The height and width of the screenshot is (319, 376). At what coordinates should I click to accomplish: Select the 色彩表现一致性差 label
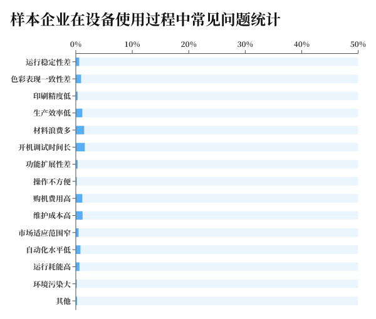pyautogui.click(x=41, y=79)
